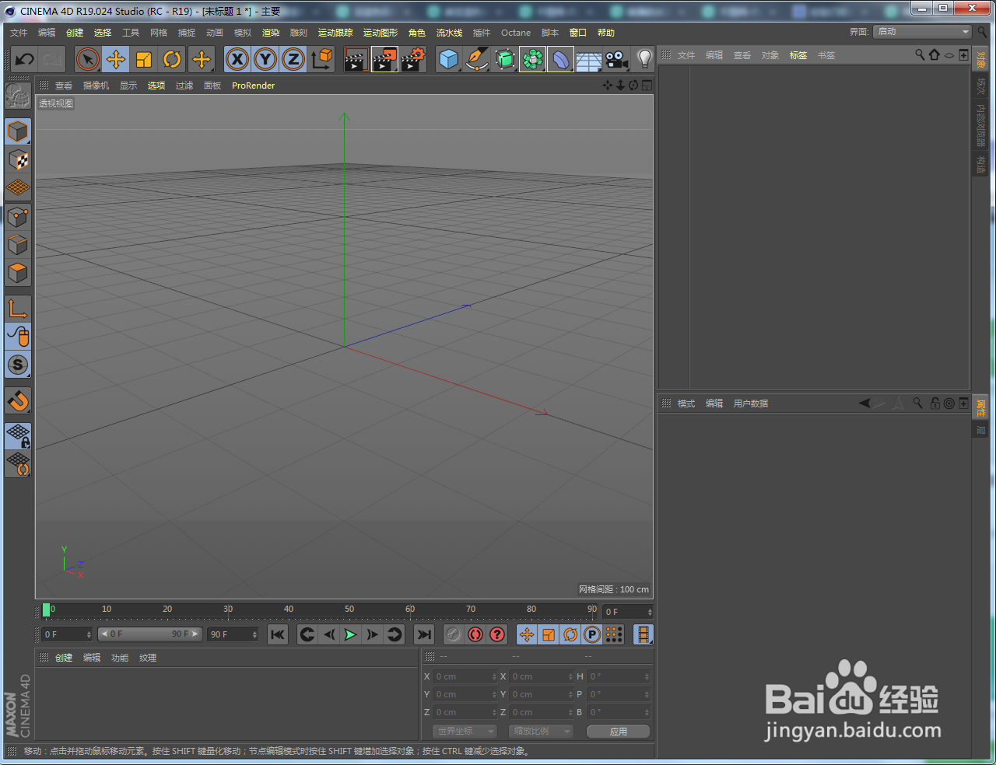
Task: Open Material Manager 创建 menu
Action: coord(64,658)
